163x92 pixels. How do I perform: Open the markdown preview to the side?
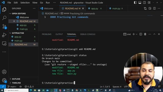point(150,8)
